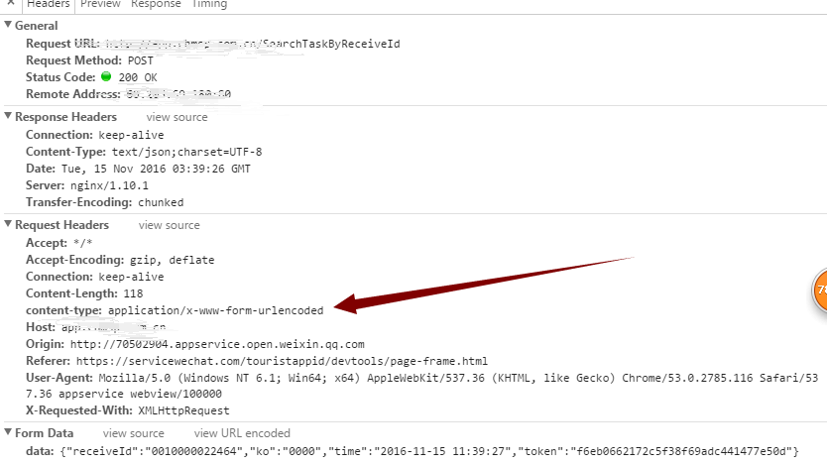Click the green status code dot

(106, 76)
